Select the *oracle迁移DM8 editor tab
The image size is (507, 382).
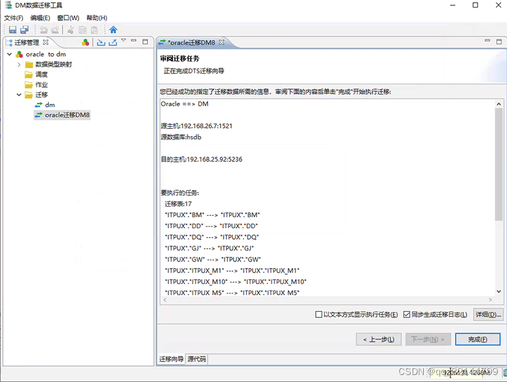point(192,42)
